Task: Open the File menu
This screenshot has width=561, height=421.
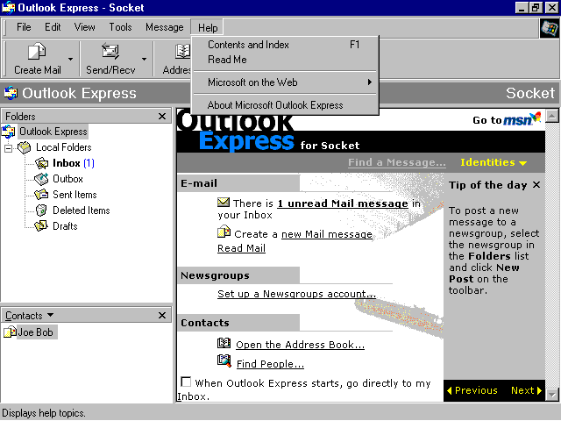Action: 24,27
